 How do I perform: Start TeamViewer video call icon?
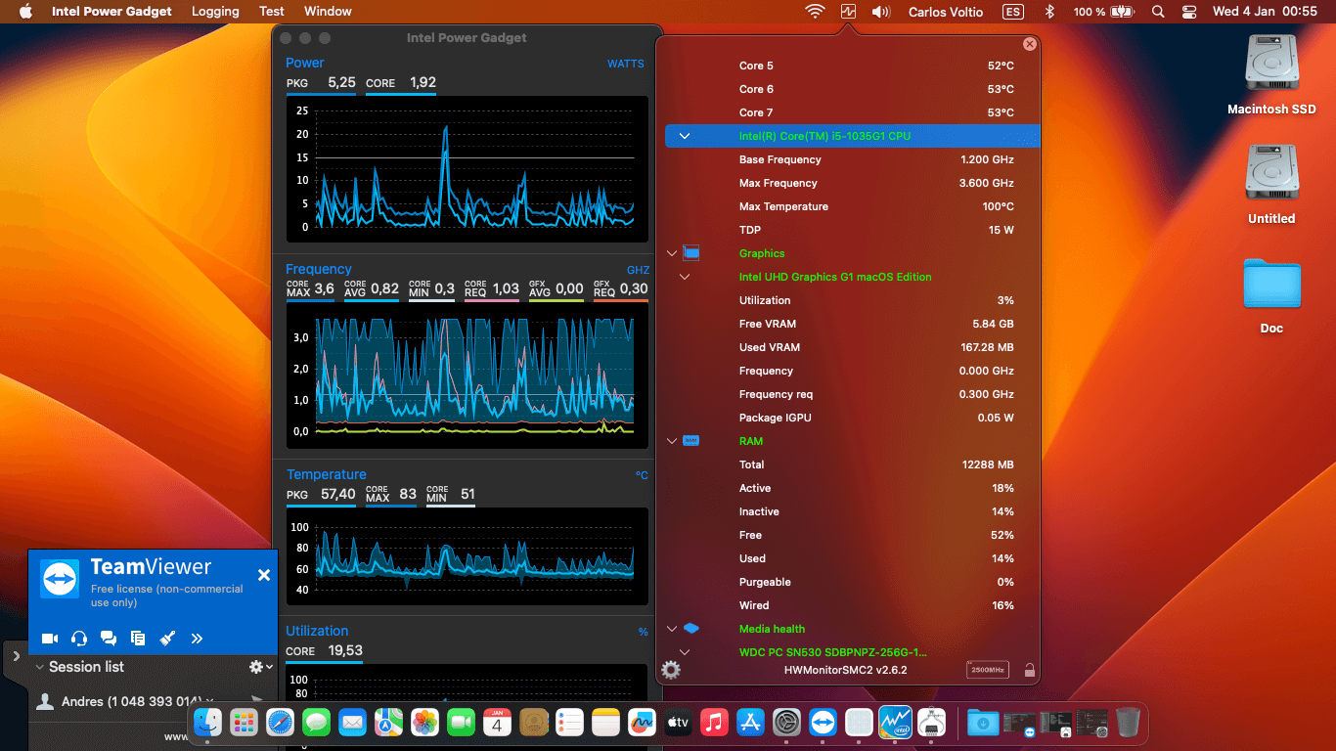[50, 639]
